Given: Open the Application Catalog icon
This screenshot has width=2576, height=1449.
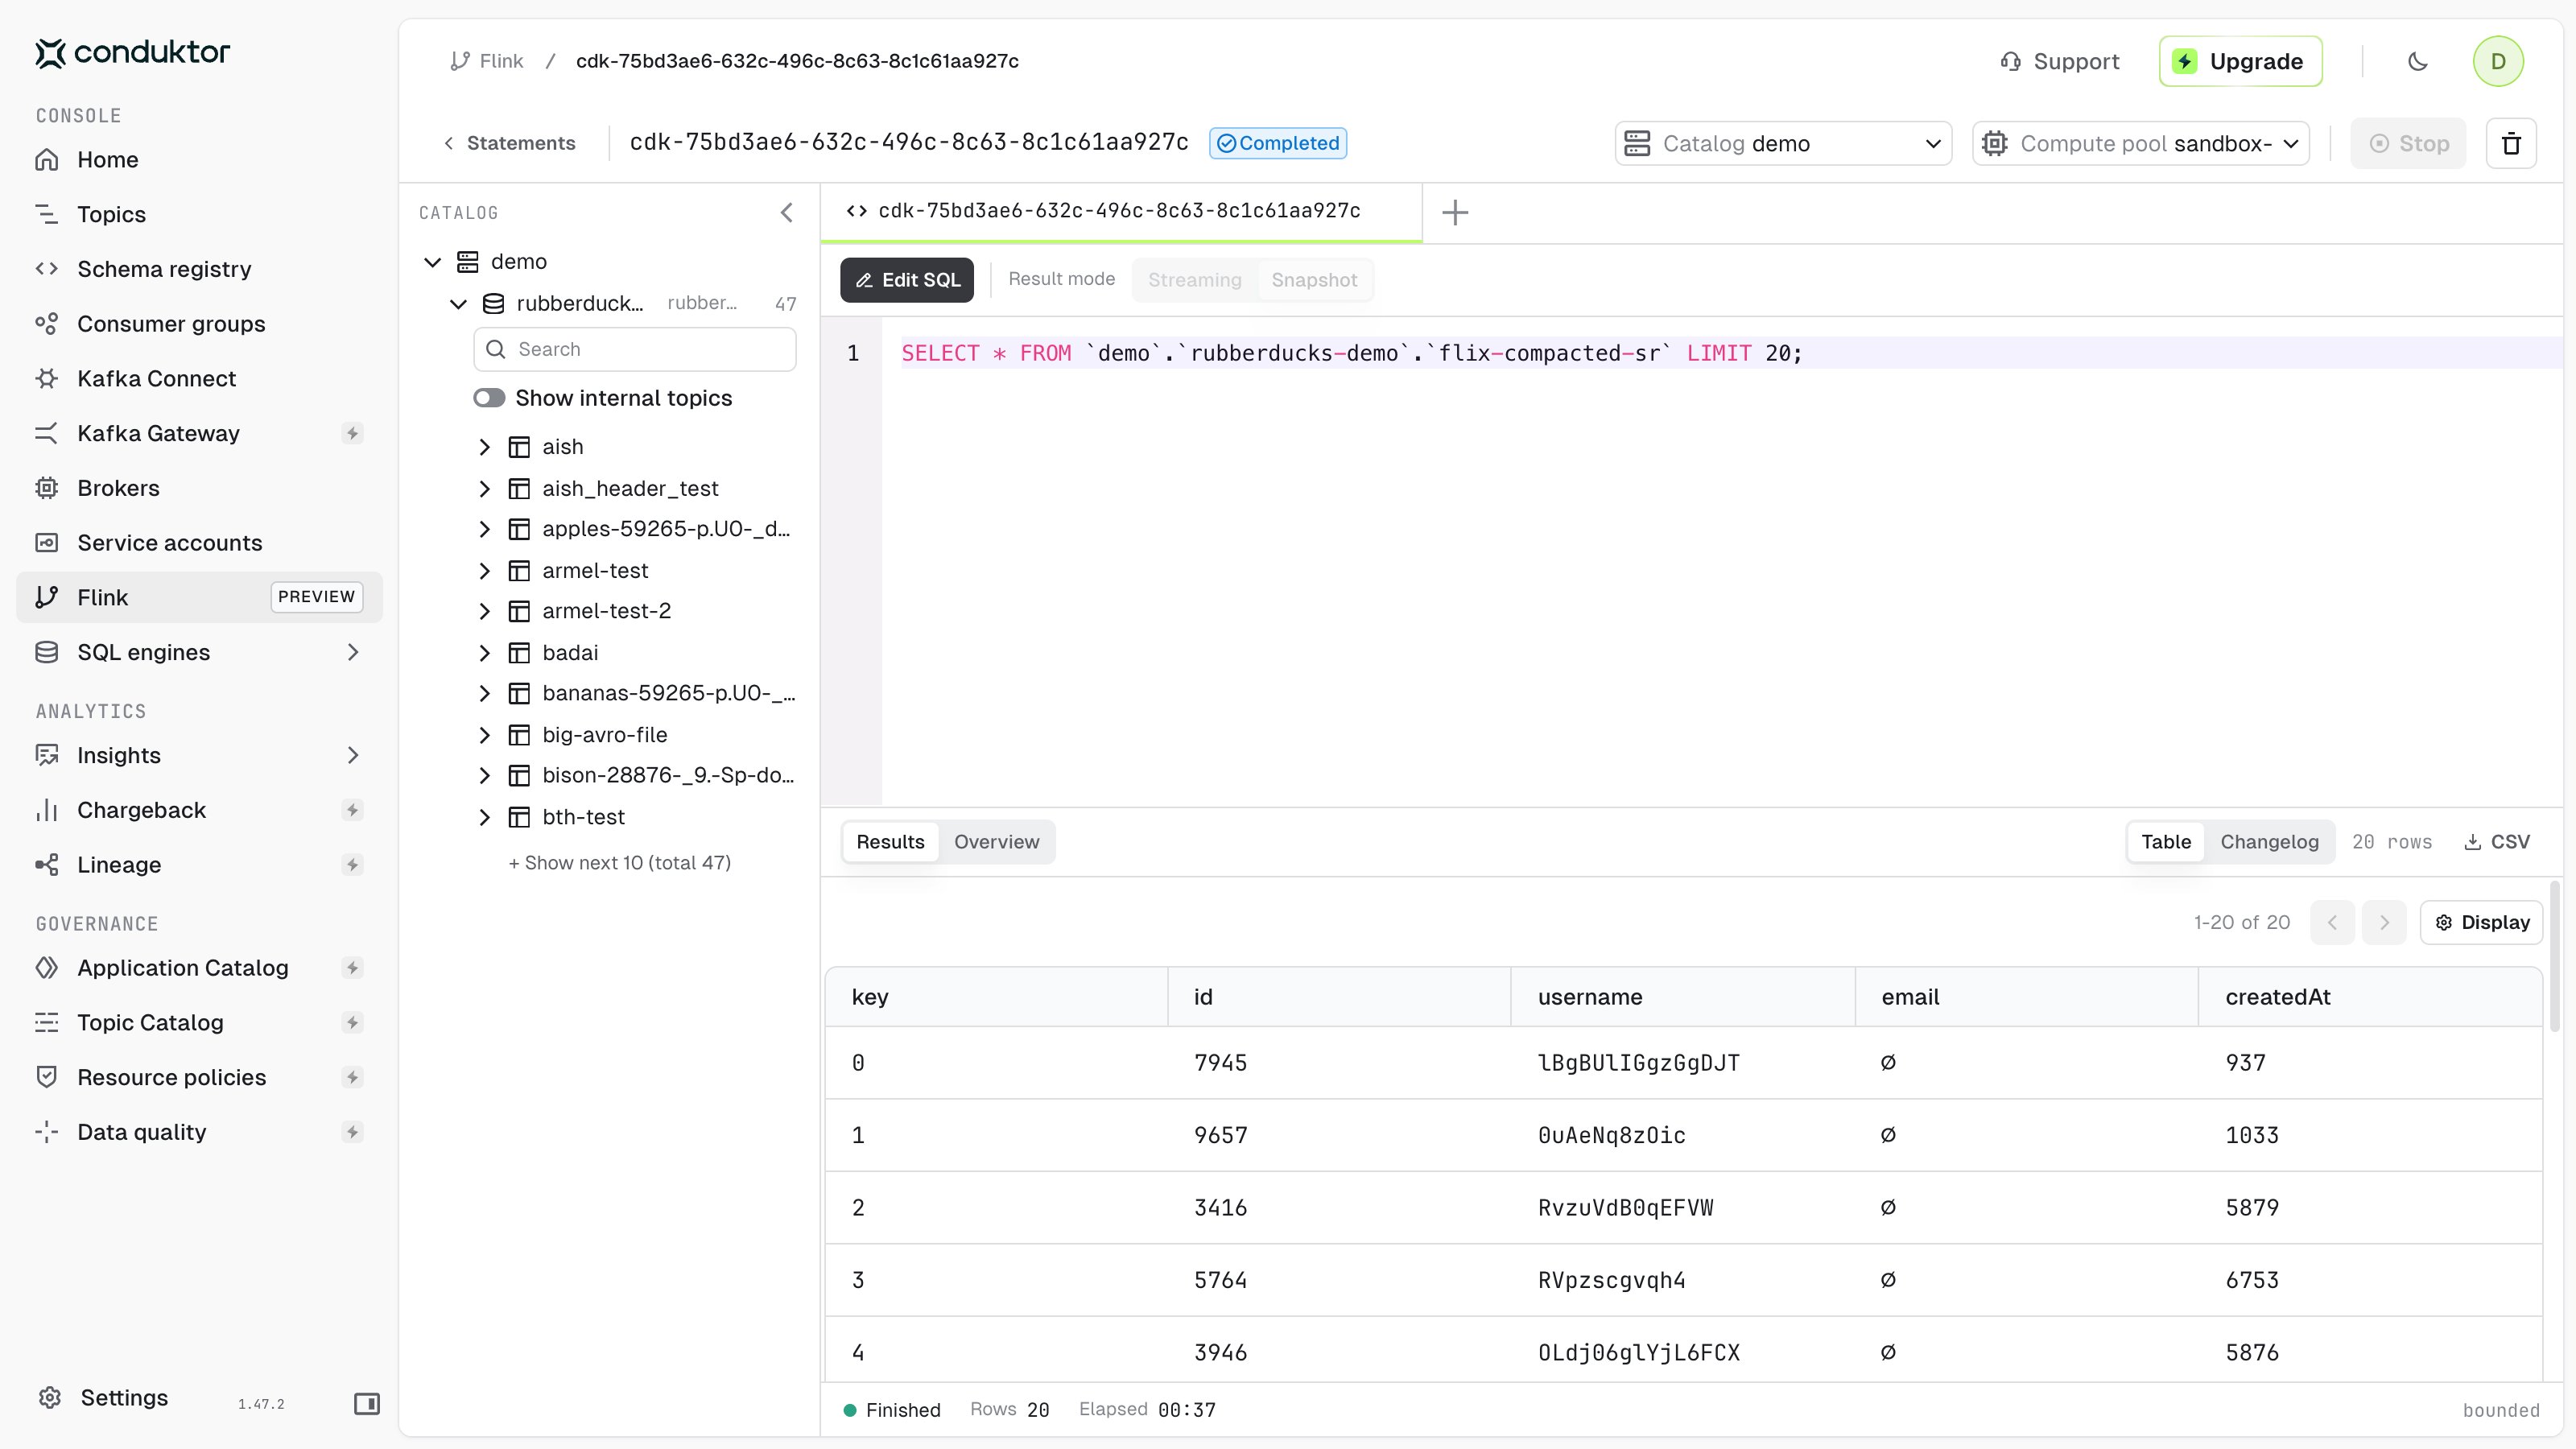Looking at the screenshot, I should tap(47, 968).
